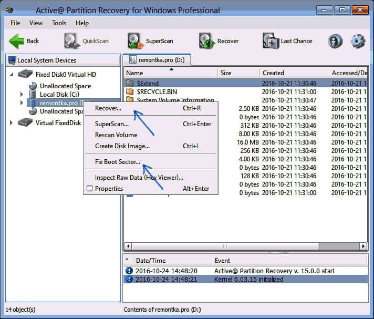This screenshot has height=319, width=374.
Task: Open the blue info About icon
Action: [x=335, y=41]
